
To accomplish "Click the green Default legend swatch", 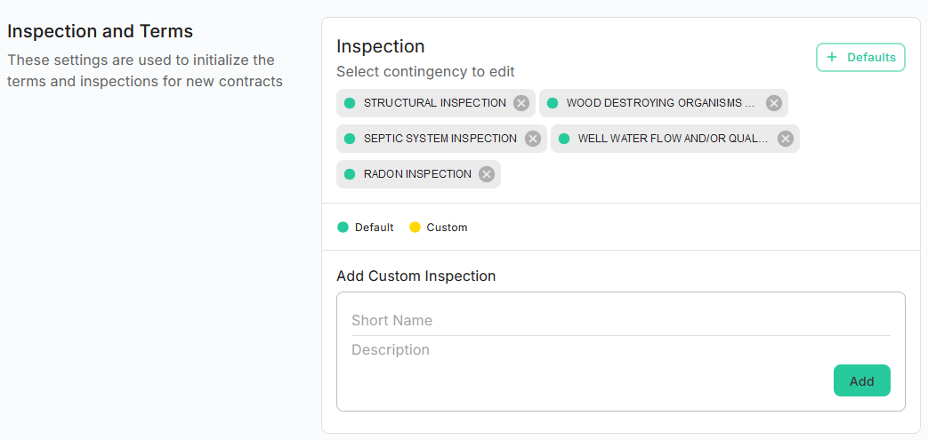I will [x=343, y=228].
